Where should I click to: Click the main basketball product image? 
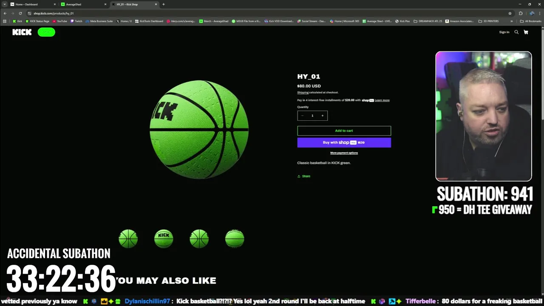(x=199, y=129)
